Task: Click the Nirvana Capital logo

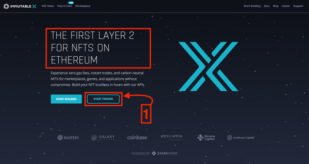Action: 206,137
